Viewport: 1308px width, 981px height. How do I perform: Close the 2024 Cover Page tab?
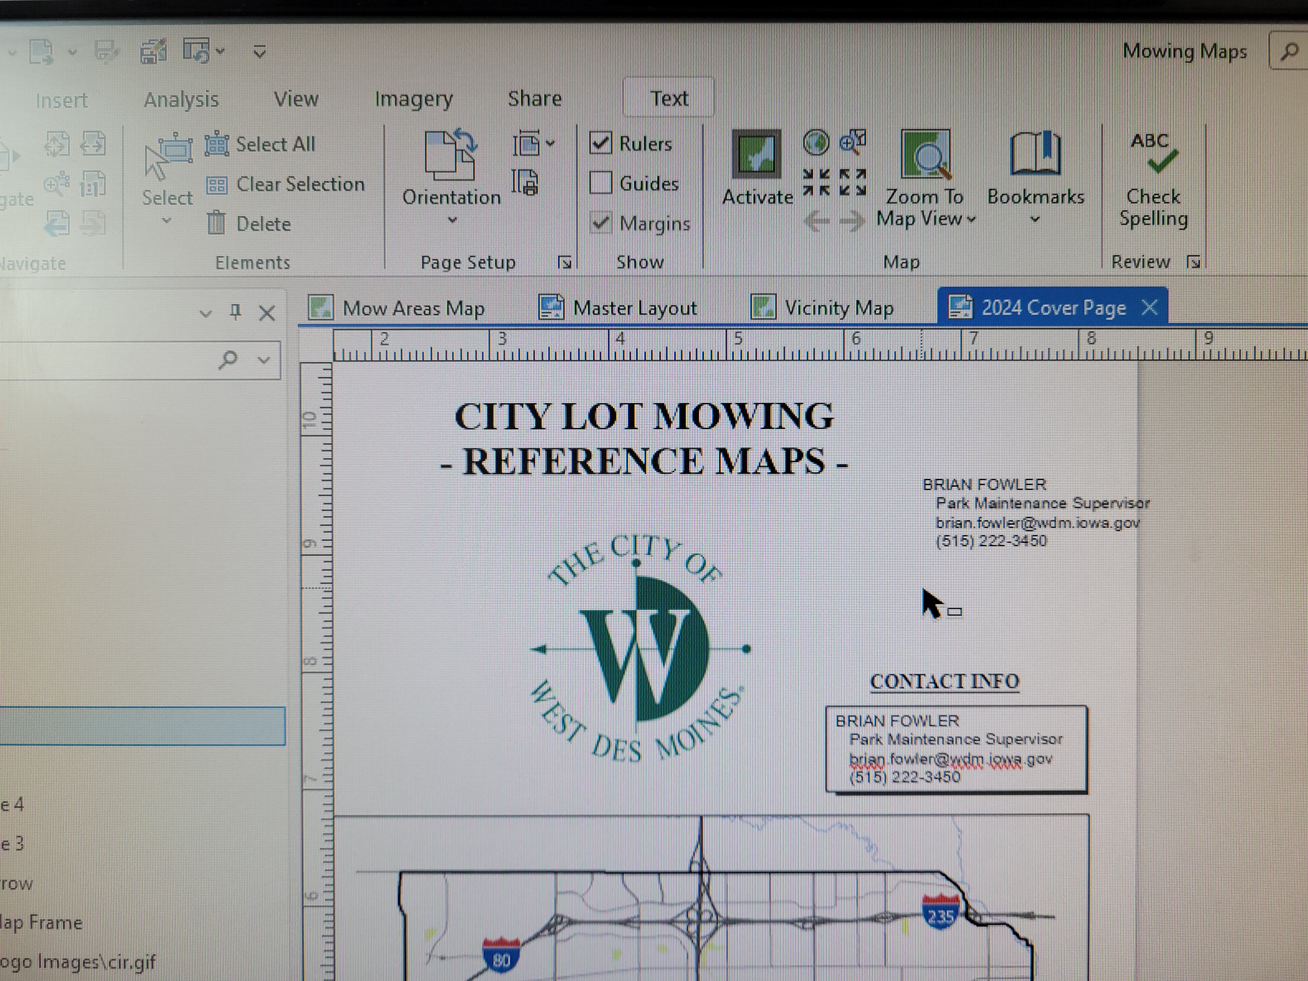click(1149, 307)
